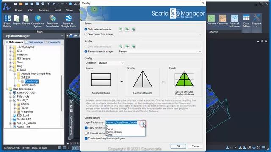Click the fullscreen icon in status bar
The image size is (271, 152).
tap(259, 147)
